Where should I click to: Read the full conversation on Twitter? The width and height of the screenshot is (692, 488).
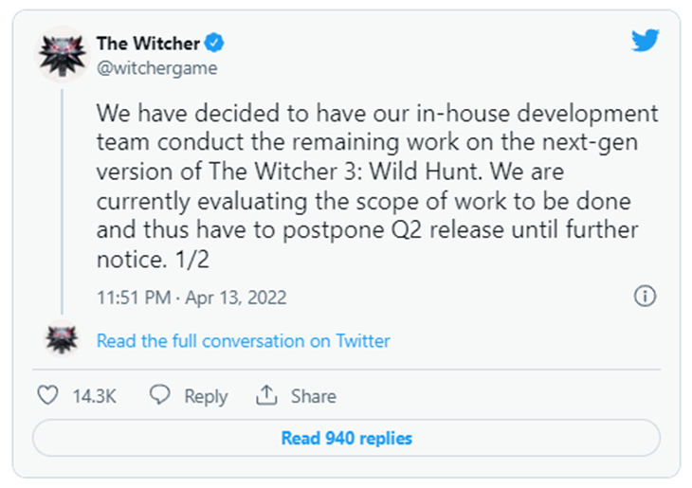pyautogui.click(x=244, y=341)
